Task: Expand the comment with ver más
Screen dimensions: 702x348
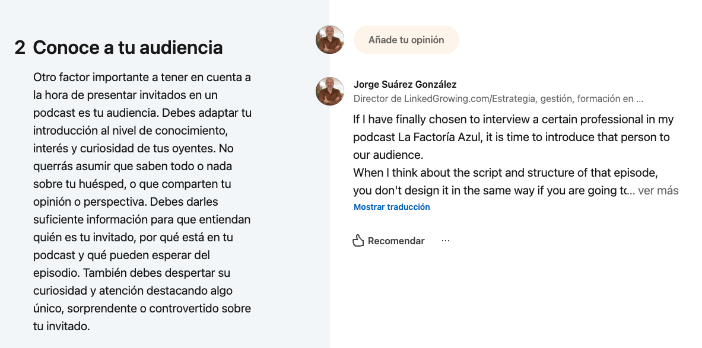Action: (x=658, y=190)
